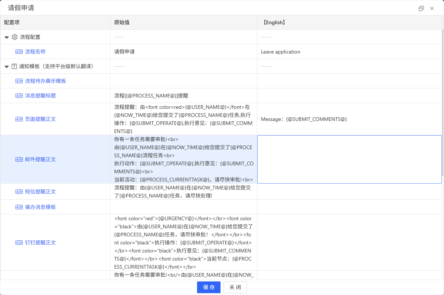Save the translation with 保存 button
The width and height of the screenshot is (444, 295).
coord(208,287)
